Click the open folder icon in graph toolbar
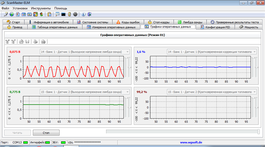This screenshot has height=147, width=265. coord(21,41)
